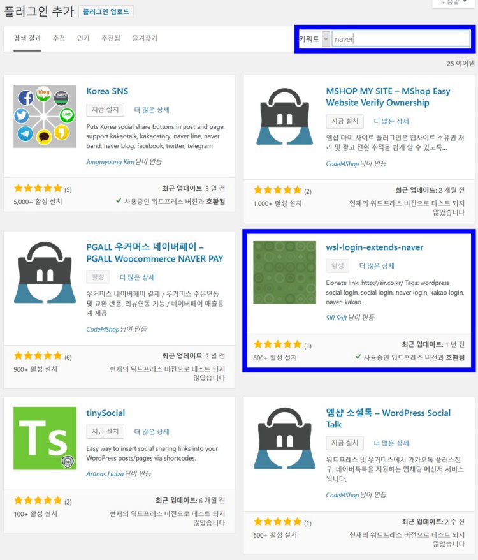Open 더 많은 상세 for MSHOP MY SITE
The height and width of the screenshot is (560, 478).
[391, 121]
